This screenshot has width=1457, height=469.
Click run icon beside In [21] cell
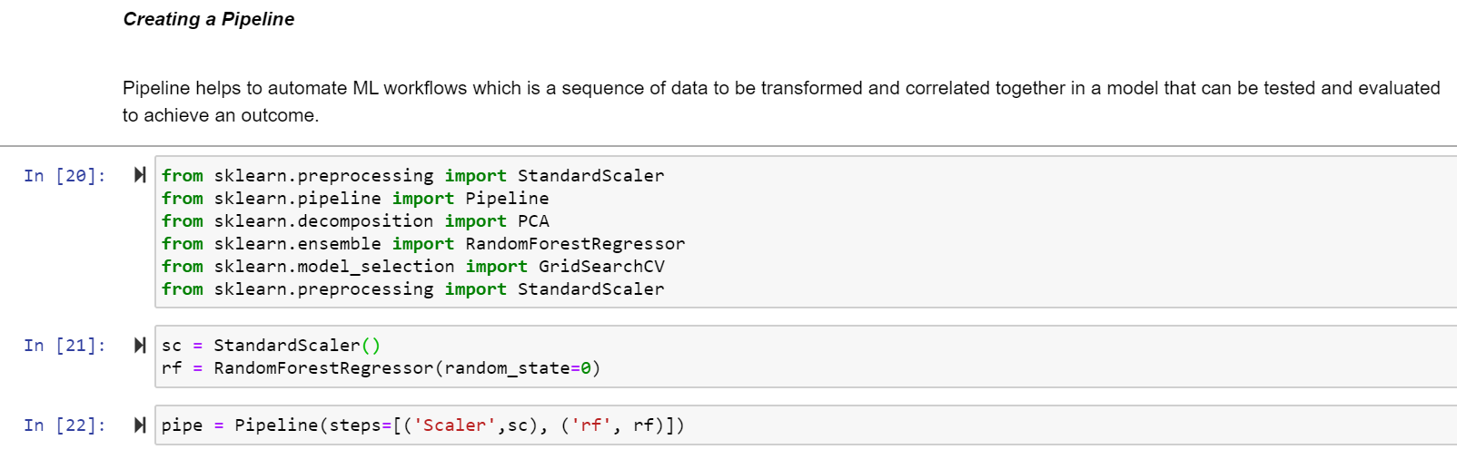click(140, 345)
